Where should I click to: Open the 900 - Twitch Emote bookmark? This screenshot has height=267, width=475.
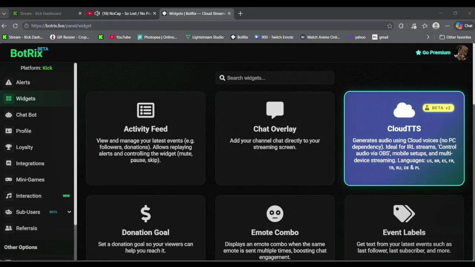[274, 37]
